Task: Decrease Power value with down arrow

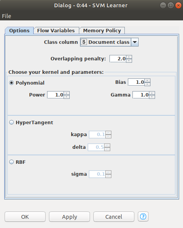Action: click(67, 97)
